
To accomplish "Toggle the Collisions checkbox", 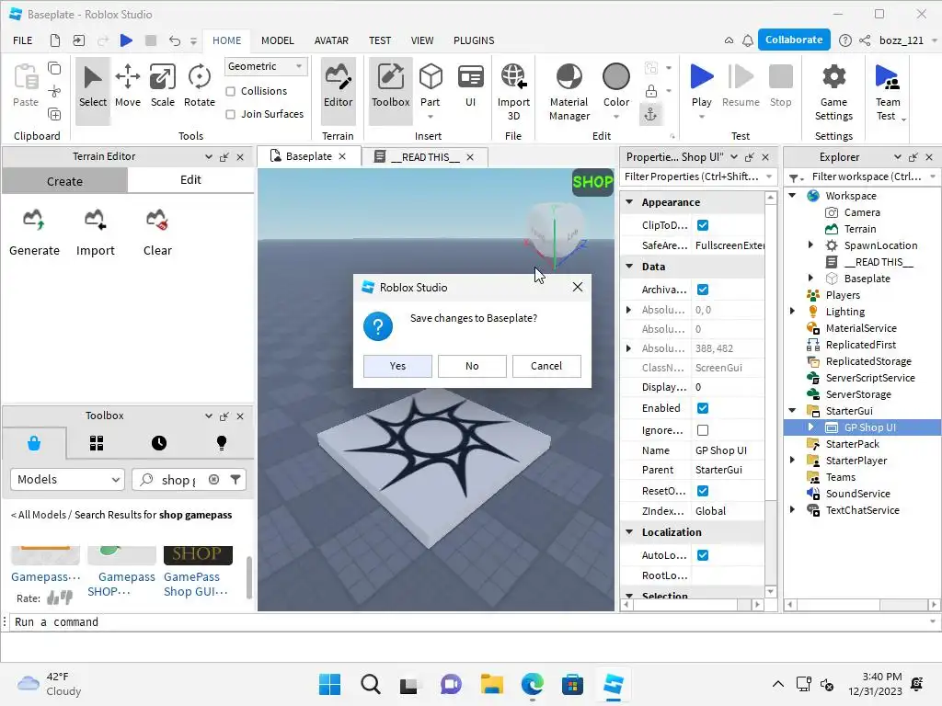I will [x=230, y=91].
